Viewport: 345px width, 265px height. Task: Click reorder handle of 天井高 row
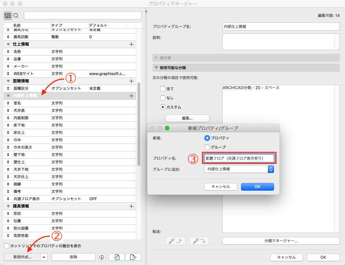[8, 110]
